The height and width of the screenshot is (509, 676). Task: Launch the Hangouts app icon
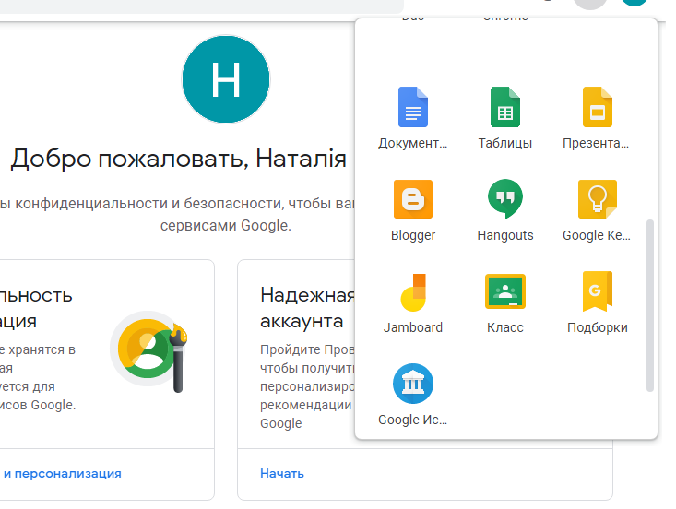(x=504, y=199)
